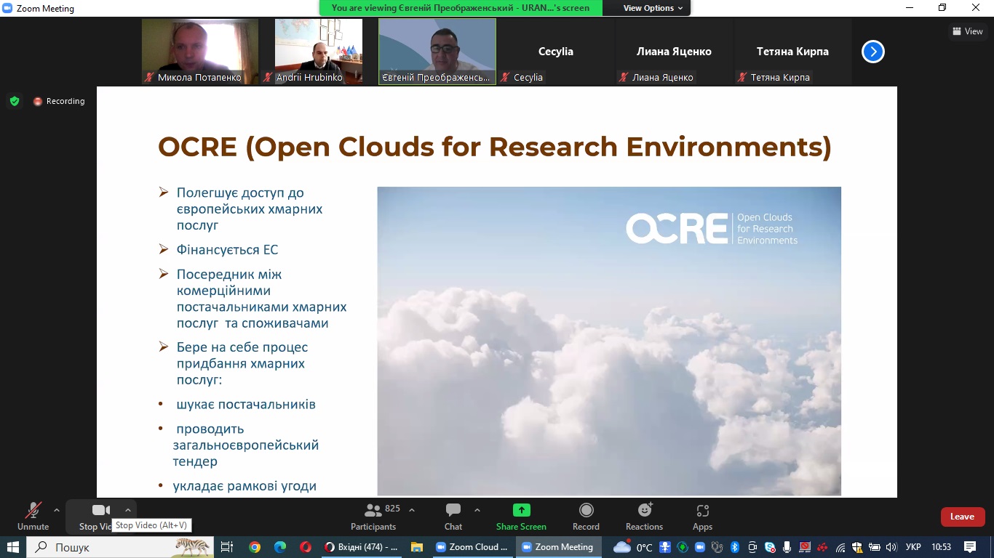994x558 pixels.
Task: Open Windows Start menu
Action: (x=13, y=547)
